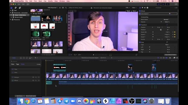
Task: Toggle the Effects role checkbox in index
Action: [13, 80]
